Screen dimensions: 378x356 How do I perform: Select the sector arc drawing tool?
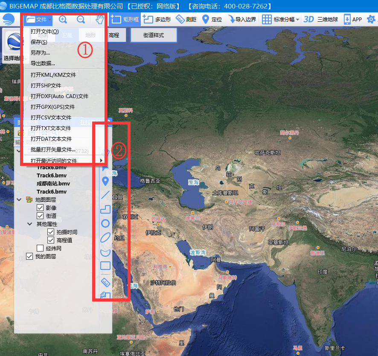(105, 252)
